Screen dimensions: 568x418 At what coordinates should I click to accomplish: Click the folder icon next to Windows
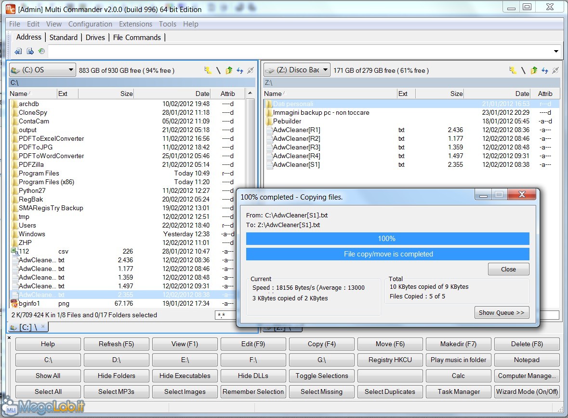click(x=14, y=234)
